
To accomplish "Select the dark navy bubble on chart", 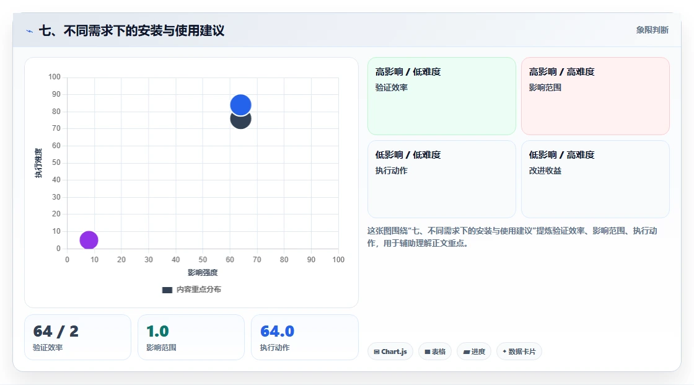I will tap(241, 122).
